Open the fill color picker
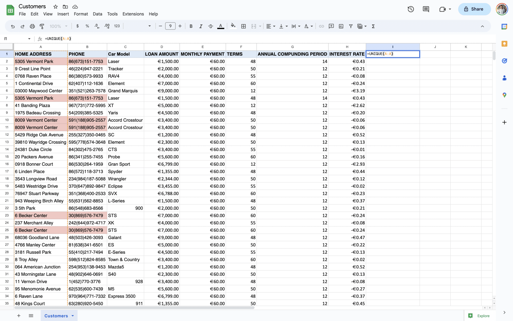 coord(233,26)
